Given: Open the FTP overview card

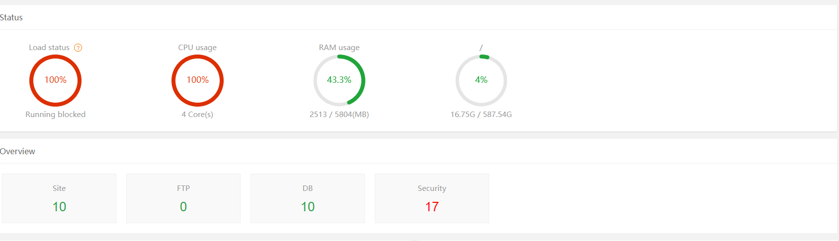Looking at the screenshot, I should (x=183, y=198).
